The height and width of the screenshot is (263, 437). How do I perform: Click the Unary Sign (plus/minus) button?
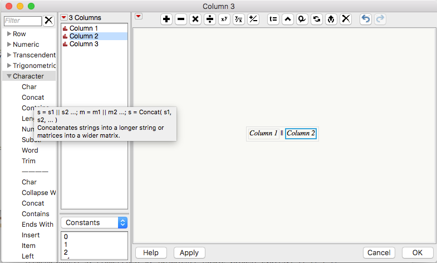[x=253, y=20]
